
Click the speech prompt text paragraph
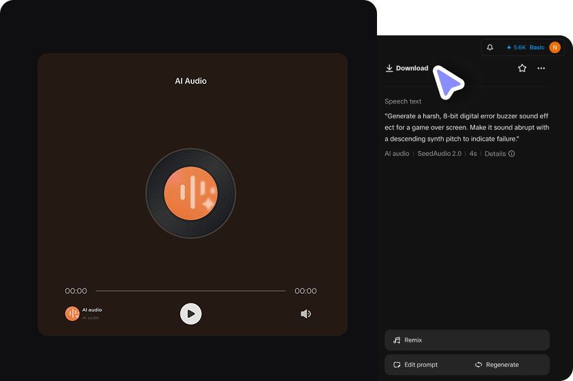(467, 127)
